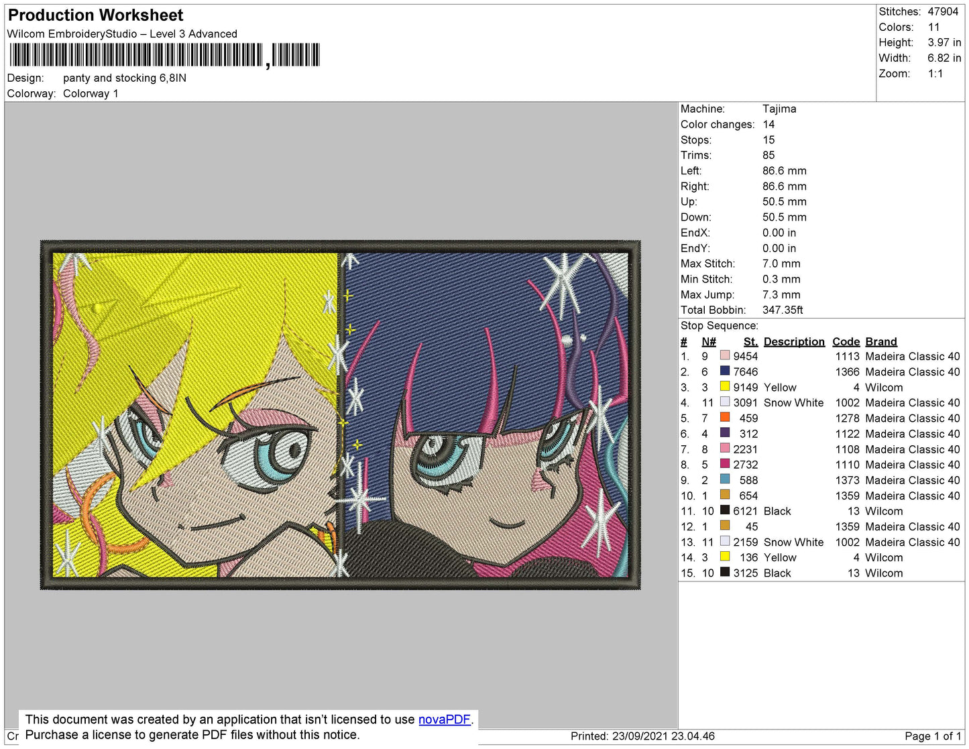Screen dimensions: 969x749
Task: Click the 'Code' column header
Action: [x=846, y=341]
